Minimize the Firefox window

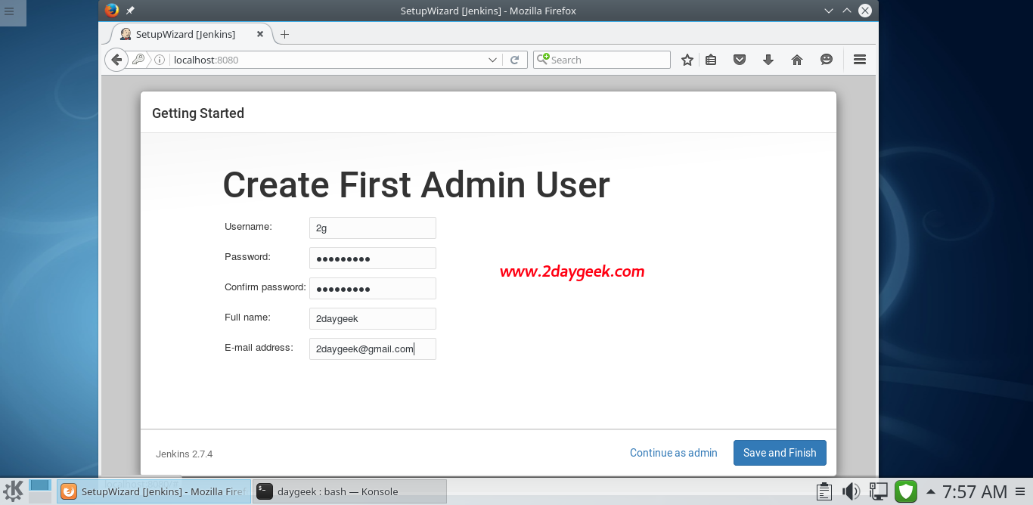(829, 11)
